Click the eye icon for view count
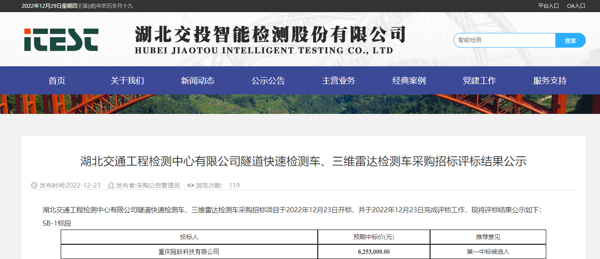This screenshot has width=600, height=259. click(191, 185)
